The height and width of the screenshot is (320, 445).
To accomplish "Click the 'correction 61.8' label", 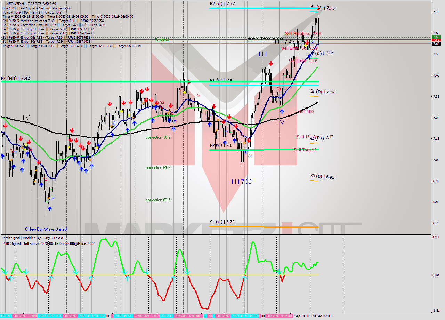I will [x=158, y=168].
